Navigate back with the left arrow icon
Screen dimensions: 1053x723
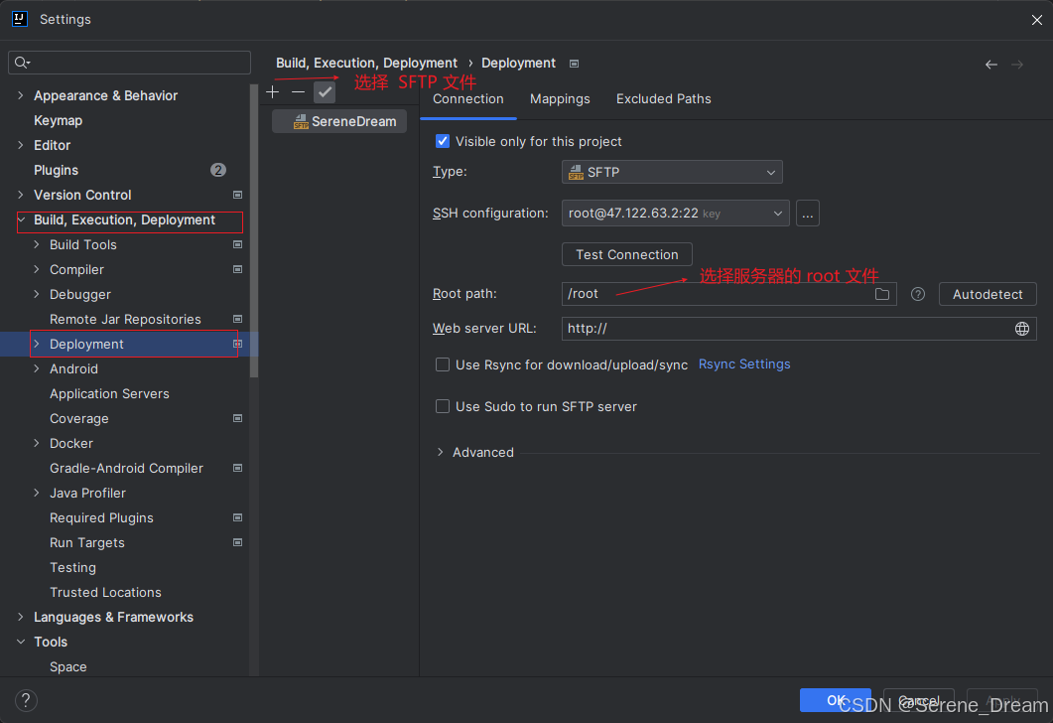pos(991,65)
